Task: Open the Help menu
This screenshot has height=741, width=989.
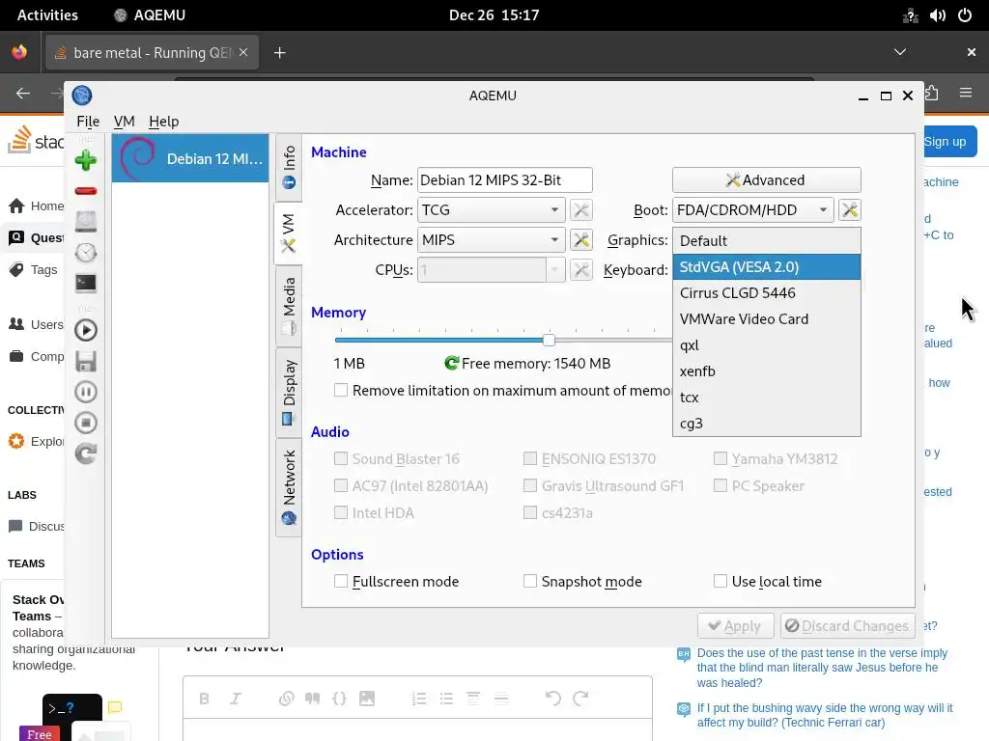Action: point(164,121)
